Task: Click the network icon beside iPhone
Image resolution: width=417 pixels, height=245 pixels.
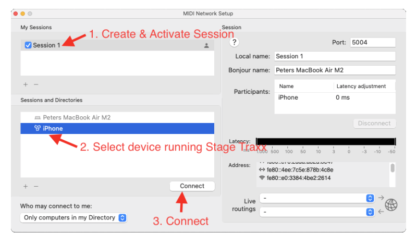Action: click(38, 128)
